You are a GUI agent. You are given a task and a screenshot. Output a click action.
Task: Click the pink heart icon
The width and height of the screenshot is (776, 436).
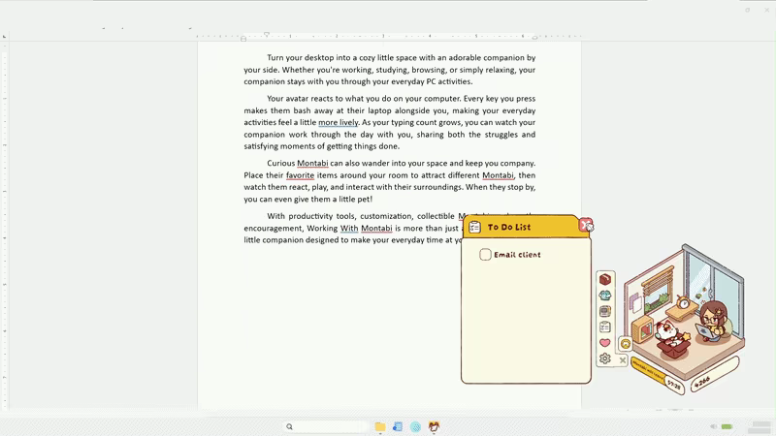(604, 343)
